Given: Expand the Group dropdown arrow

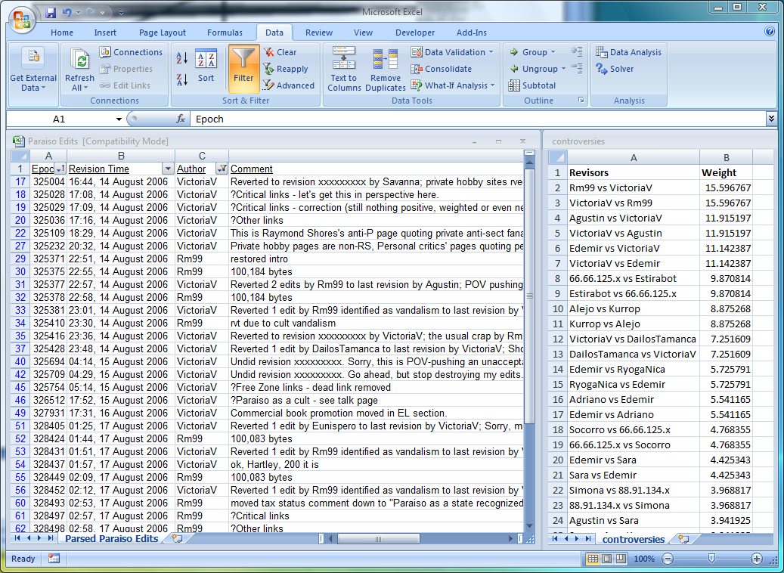Looking at the screenshot, I should pos(553,52).
